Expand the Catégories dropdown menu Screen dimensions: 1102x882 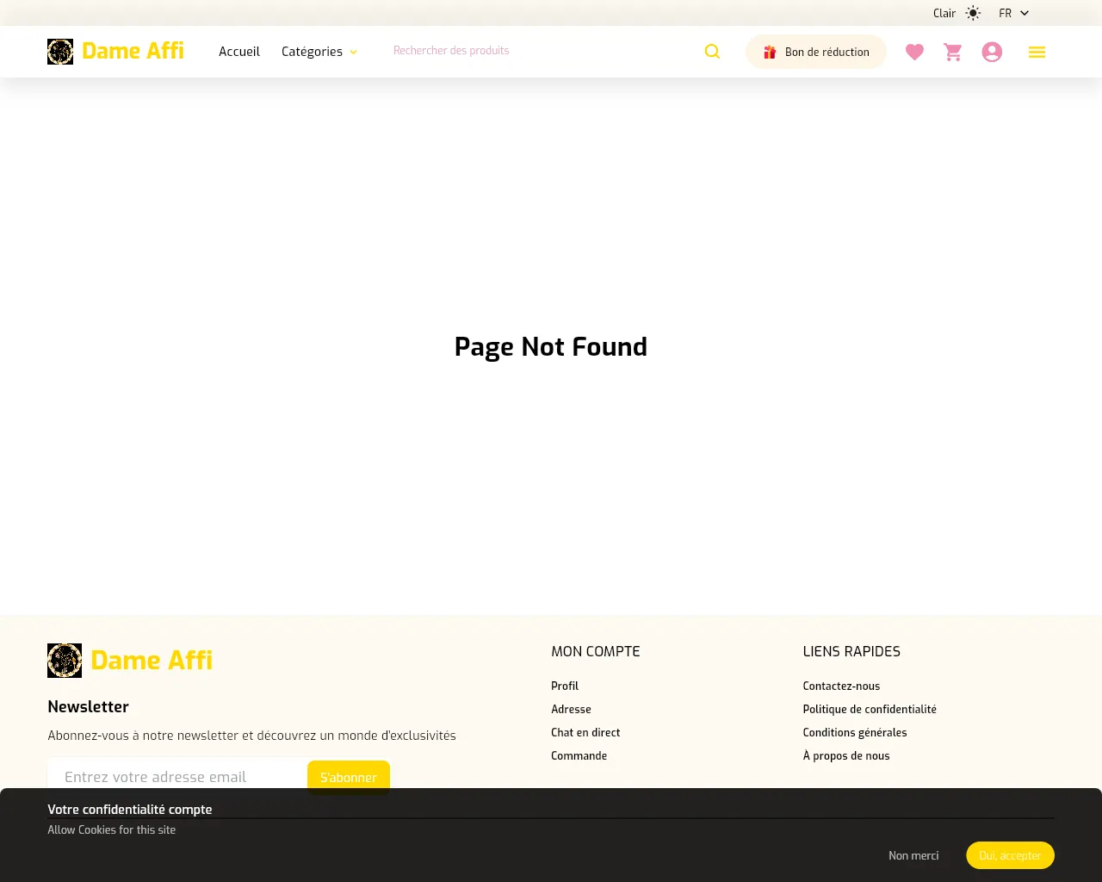(319, 52)
